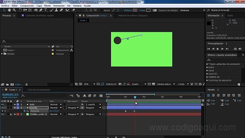Open the 25% magnification dropdown

click(90, 84)
